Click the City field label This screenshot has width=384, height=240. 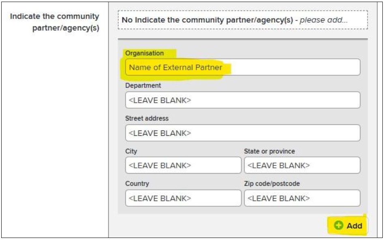coord(131,151)
